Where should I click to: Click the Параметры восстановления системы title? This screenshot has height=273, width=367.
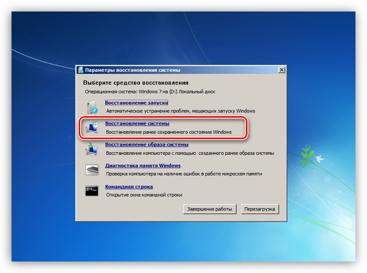coord(133,70)
